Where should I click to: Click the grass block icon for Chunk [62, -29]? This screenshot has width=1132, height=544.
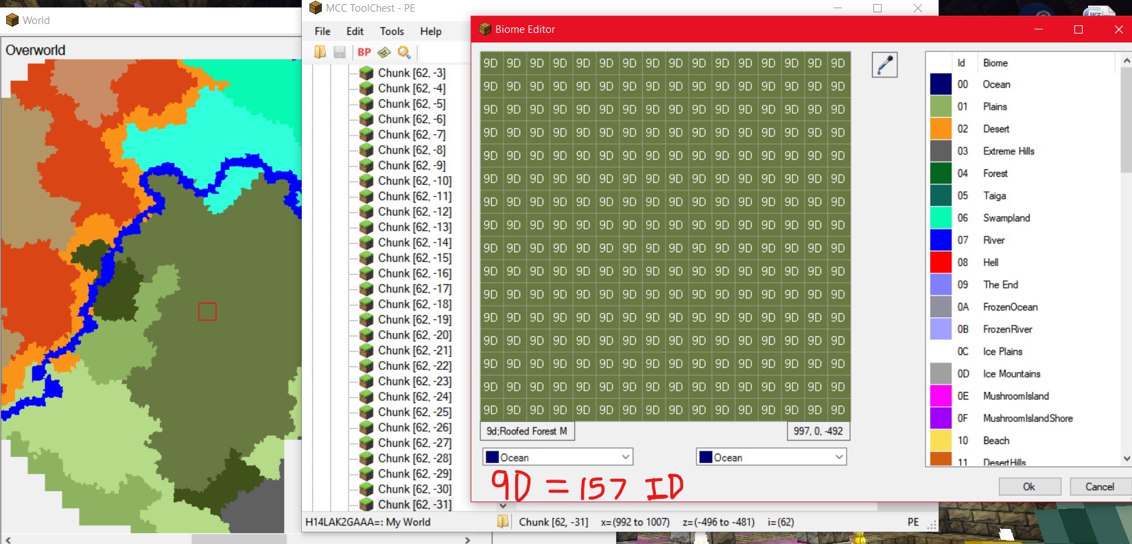coord(366,473)
